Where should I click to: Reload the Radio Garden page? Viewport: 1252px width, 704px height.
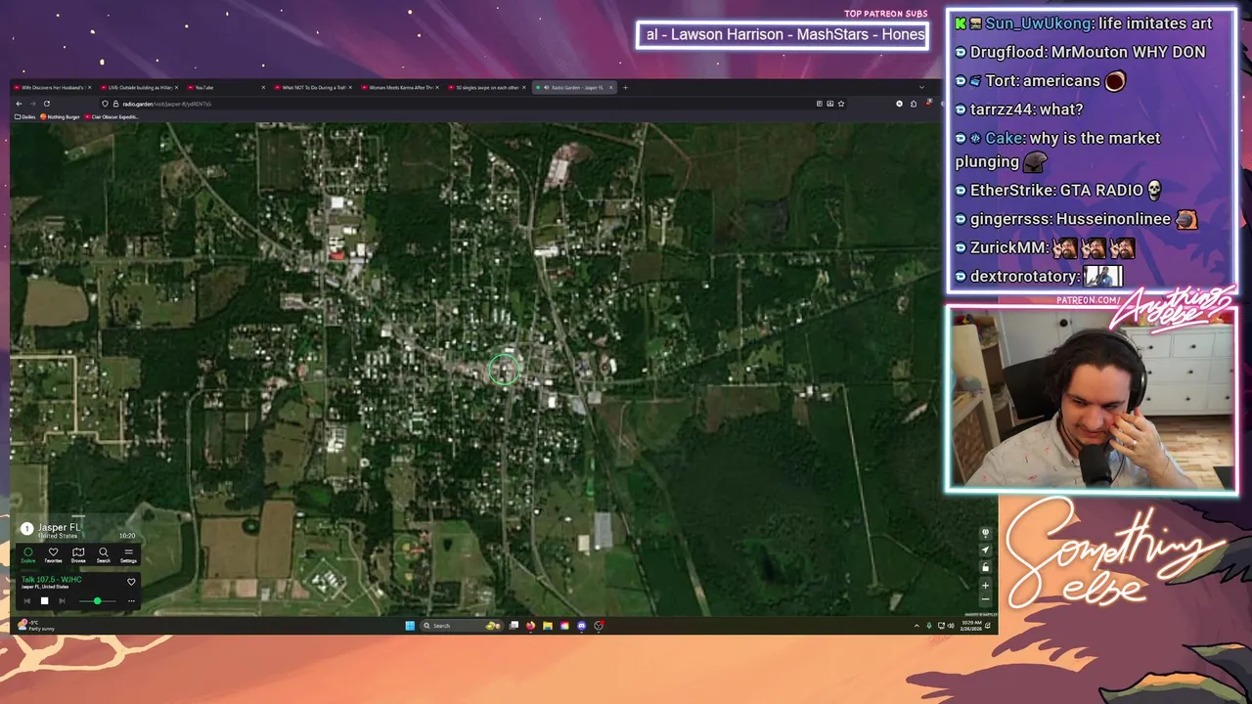[47, 104]
